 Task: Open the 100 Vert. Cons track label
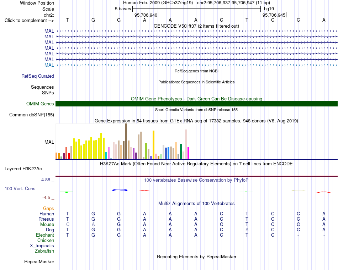20,188
